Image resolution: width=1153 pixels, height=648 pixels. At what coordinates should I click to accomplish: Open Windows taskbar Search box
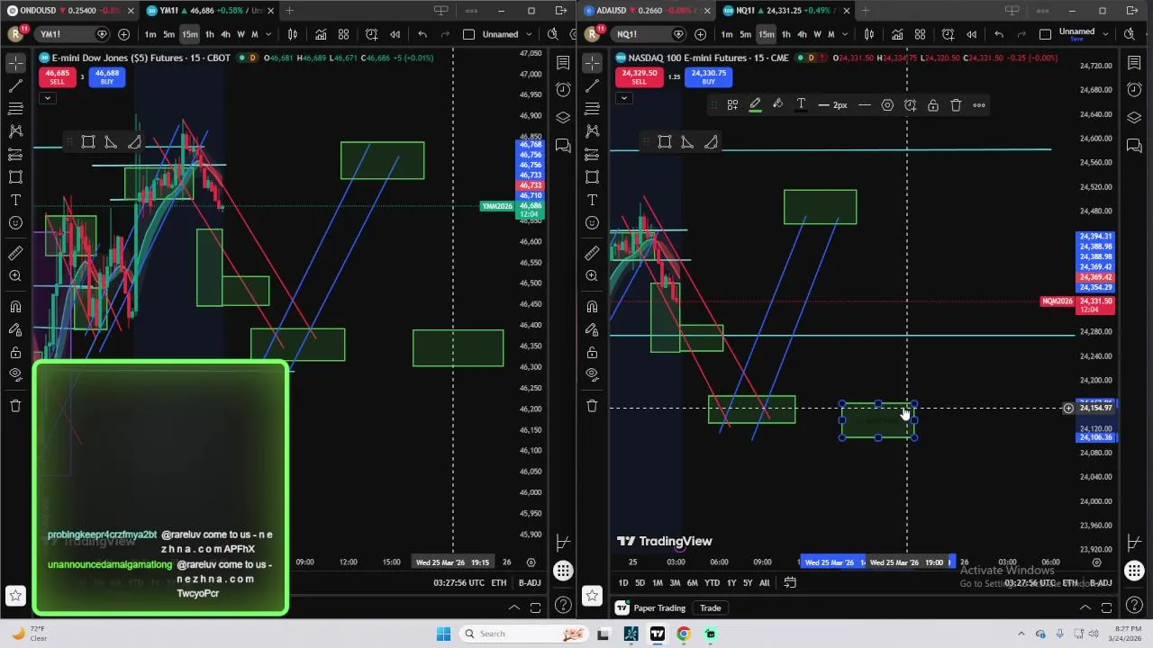522,634
